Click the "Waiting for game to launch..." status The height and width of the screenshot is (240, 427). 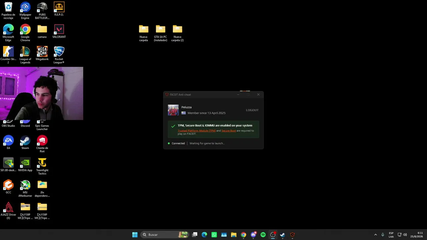207,143
